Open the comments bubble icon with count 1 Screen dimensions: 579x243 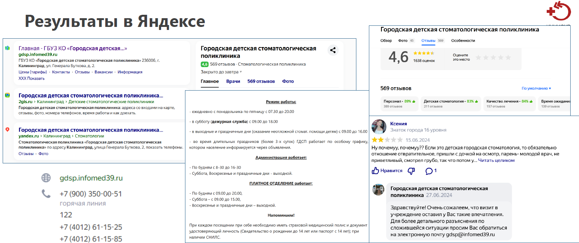click(x=429, y=171)
